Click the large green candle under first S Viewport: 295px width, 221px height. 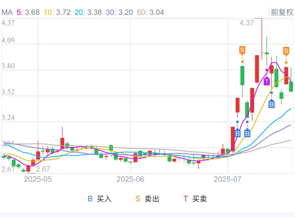[x=242, y=76]
